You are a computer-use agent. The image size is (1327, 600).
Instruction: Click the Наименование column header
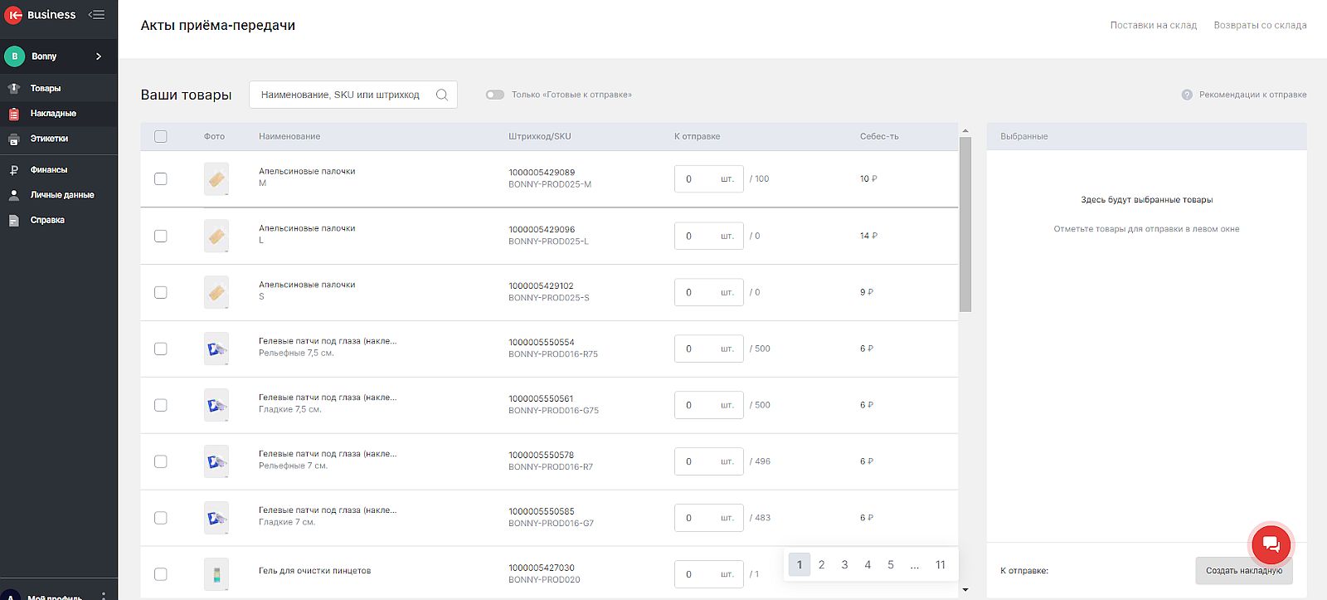289,137
